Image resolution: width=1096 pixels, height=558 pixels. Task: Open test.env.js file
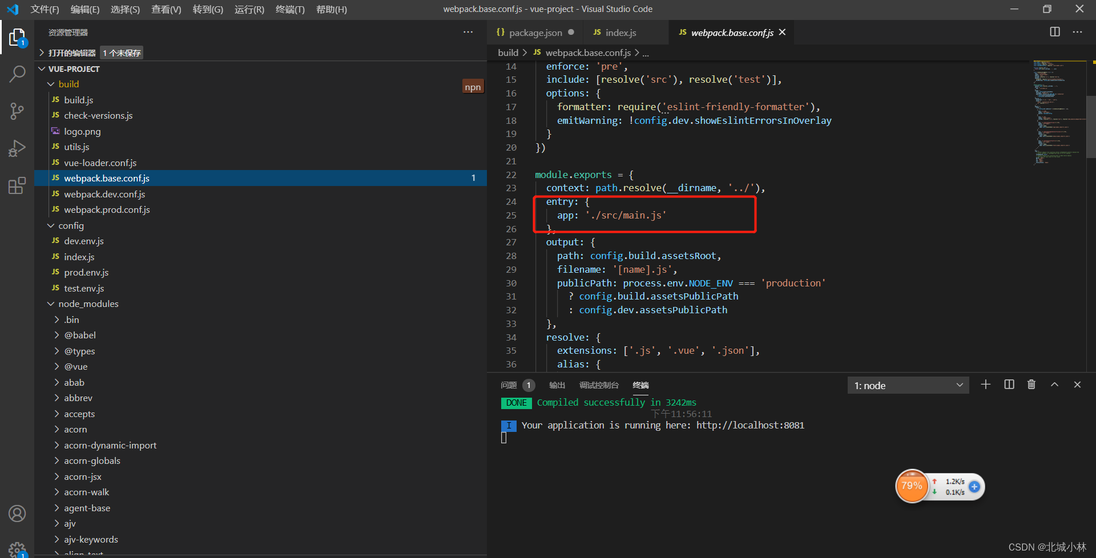84,288
